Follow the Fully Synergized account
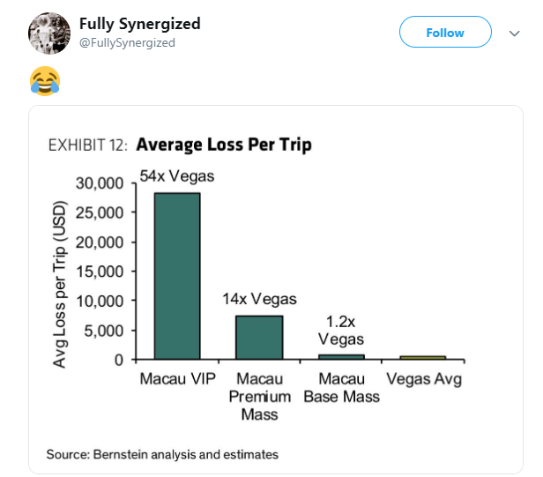This screenshot has width=543, height=477. click(x=445, y=32)
